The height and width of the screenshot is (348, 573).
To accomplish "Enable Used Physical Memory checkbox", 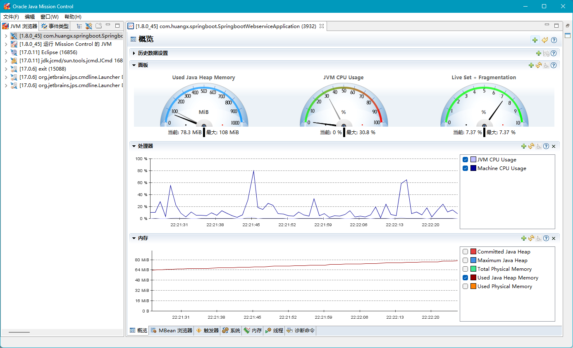I will [x=466, y=286].
